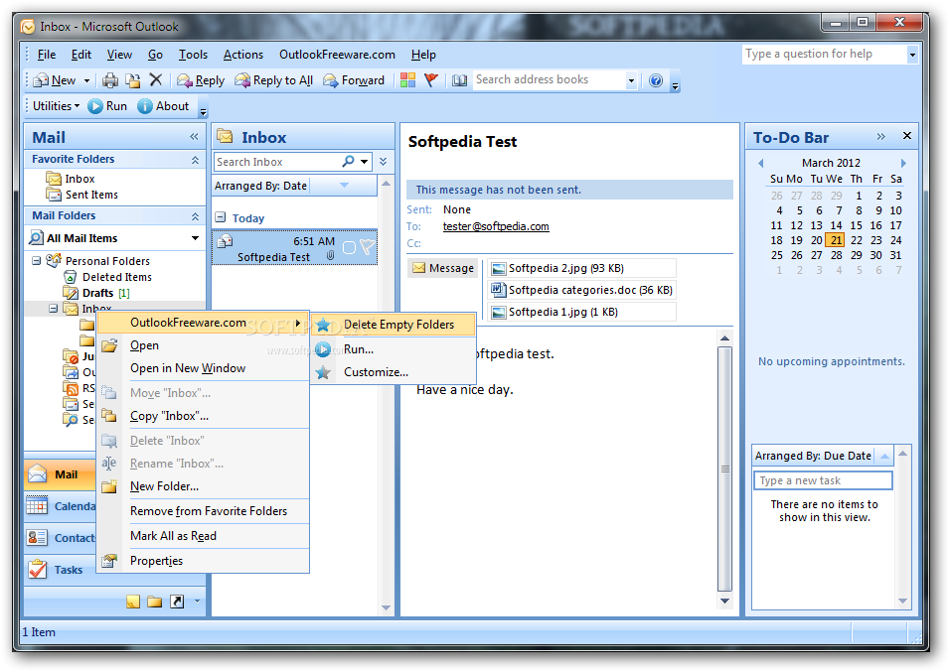Go to the previous month in calendar
The width and height of the screenshot is (950, 672).
tap(761, 163)
